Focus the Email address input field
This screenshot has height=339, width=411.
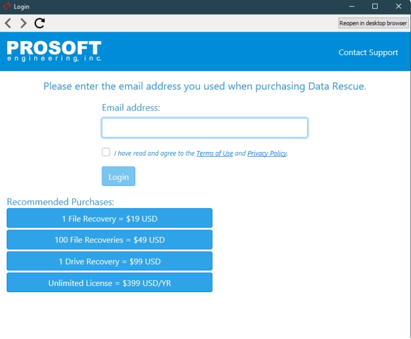click(205, 128)
